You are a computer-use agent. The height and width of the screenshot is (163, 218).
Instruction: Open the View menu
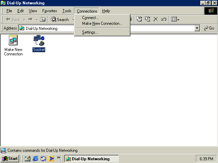pos(33,11)
